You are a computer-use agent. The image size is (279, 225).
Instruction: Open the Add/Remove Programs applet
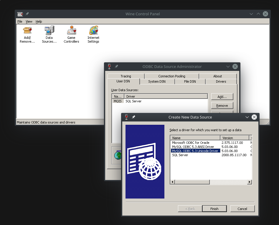[27, 35]
